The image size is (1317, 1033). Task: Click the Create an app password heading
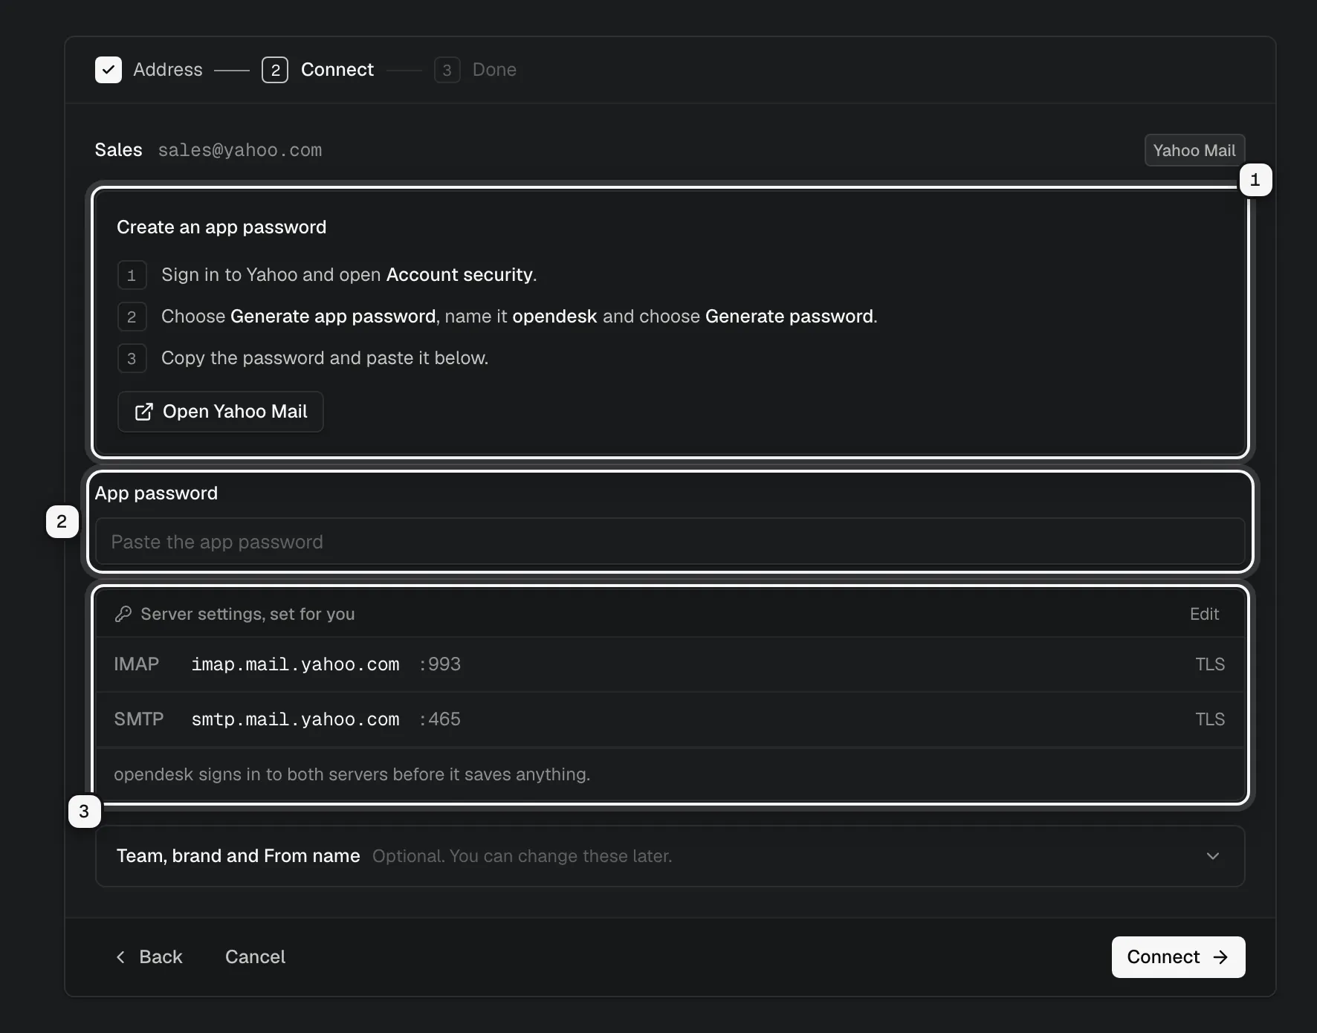(x=221, y=227)
